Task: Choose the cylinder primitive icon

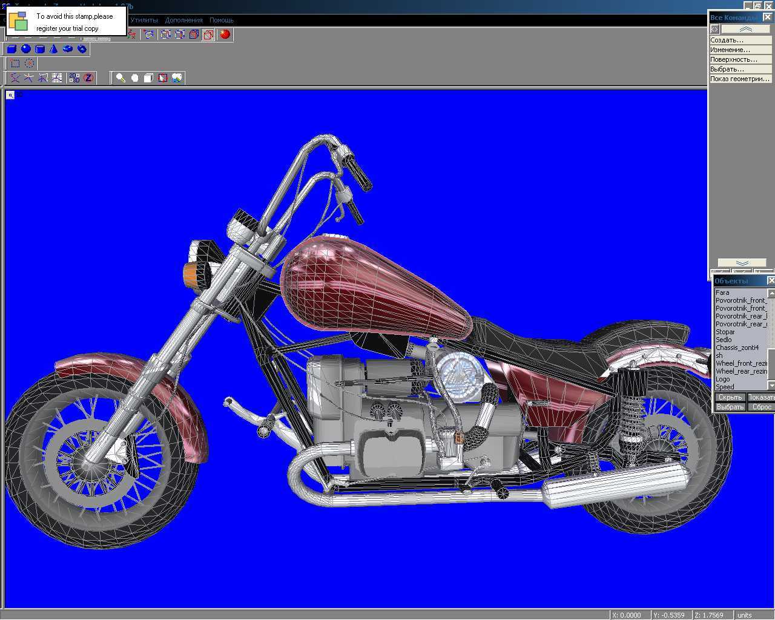Action: [x=40, y=49]
